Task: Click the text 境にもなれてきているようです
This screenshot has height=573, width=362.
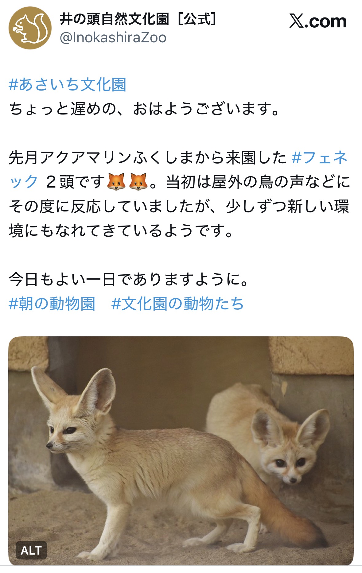Action: (x=121, y=231)
